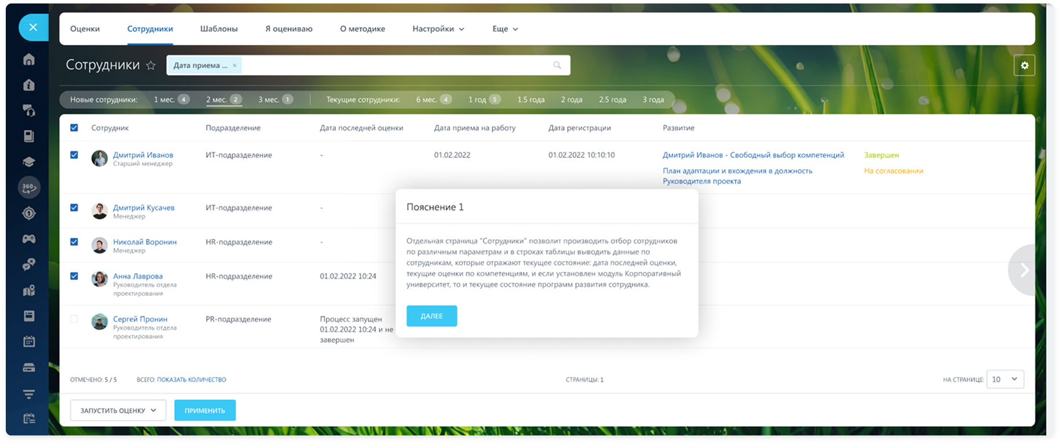Open the gamepad icon in the sidebar
Image resolution: width=1060 pixels, height=444 pixels.
(x=29, y=239)
